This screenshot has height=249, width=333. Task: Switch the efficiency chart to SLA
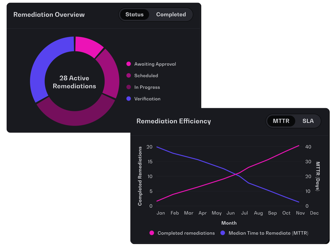pos(308,121)
